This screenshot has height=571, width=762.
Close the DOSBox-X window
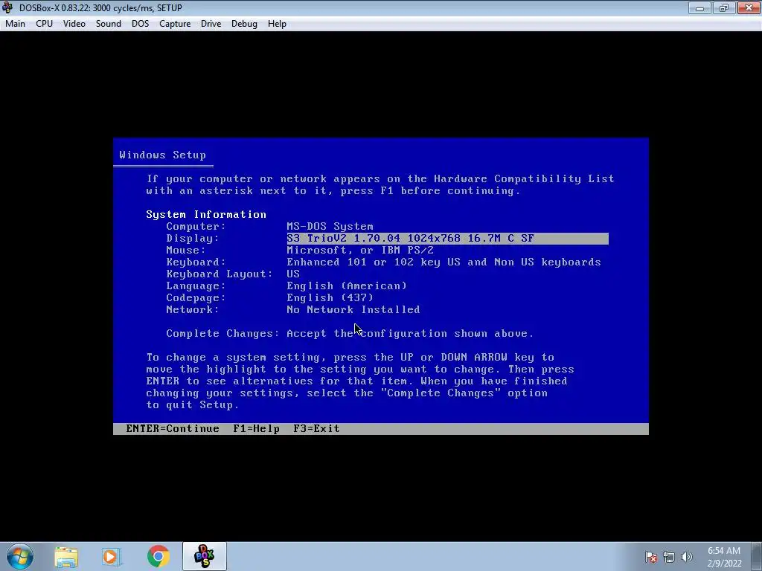click(749, 7)
